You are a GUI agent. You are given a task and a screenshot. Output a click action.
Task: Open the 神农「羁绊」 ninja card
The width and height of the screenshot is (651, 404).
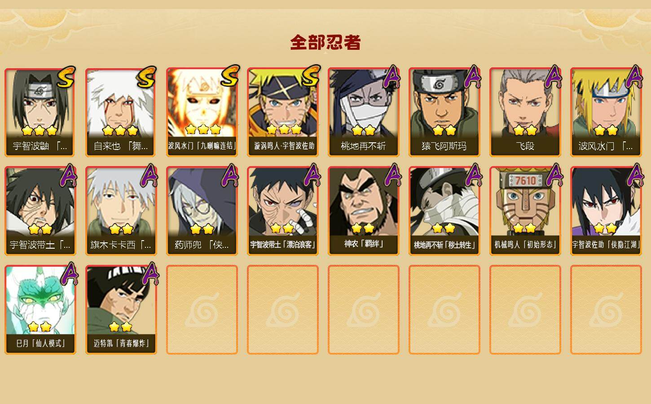tap(364, 211)
